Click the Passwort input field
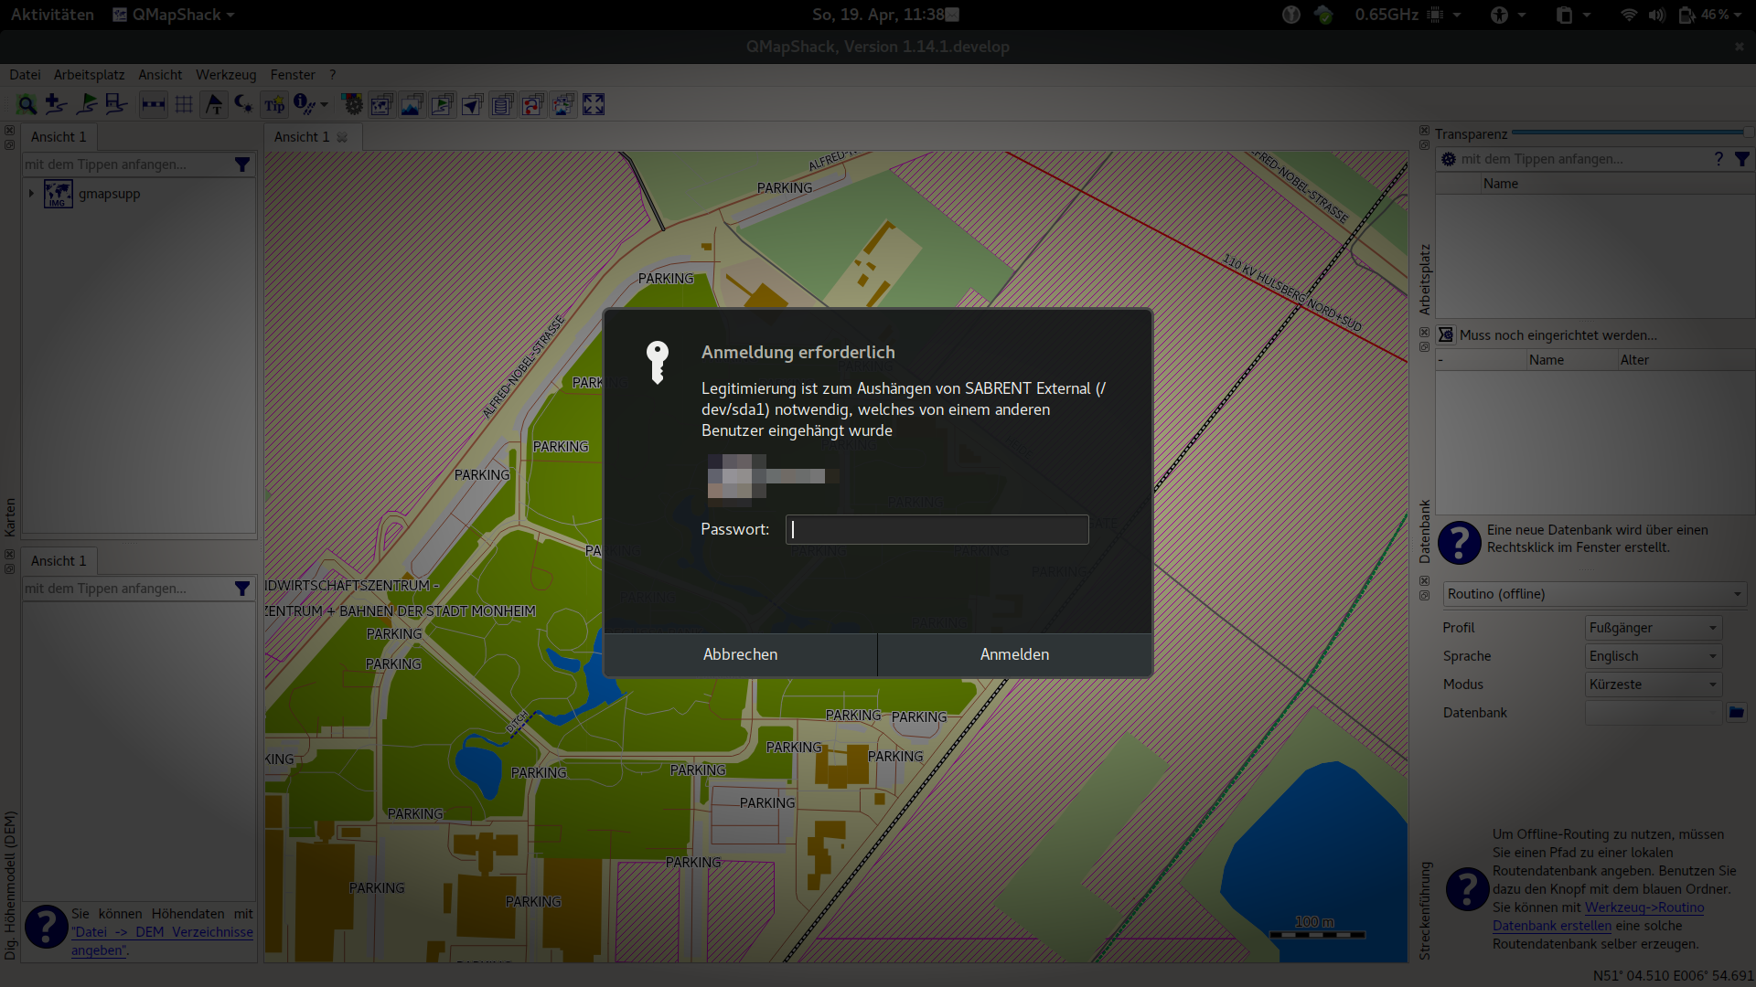This screenshot has width=1756, height=987. click(937, 529)
